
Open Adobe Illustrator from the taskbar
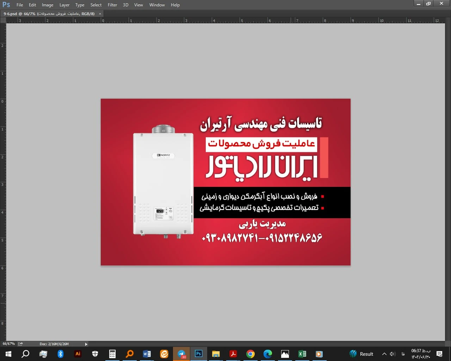(78, 354)
